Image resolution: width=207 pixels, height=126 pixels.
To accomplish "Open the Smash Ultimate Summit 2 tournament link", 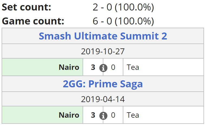I will 103,36.
